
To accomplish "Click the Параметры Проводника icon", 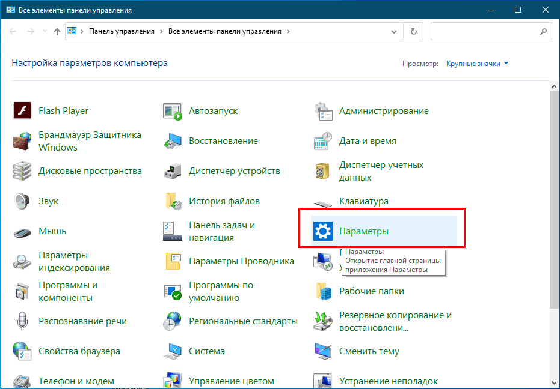I will point(173,261).
